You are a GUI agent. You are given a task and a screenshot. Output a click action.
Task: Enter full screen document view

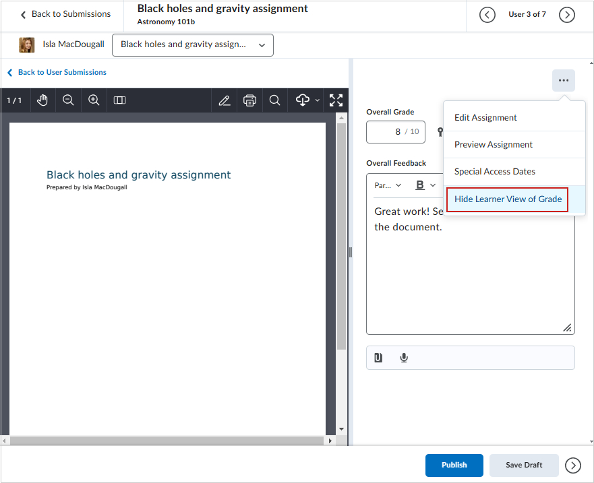tap(336, 100)
